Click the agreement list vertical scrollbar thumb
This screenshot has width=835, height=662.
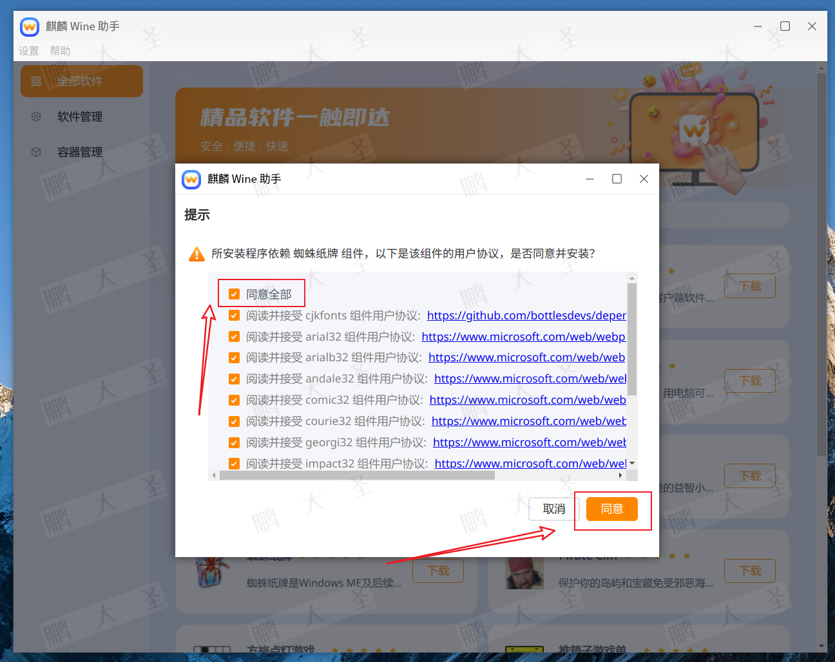point(632,339)
